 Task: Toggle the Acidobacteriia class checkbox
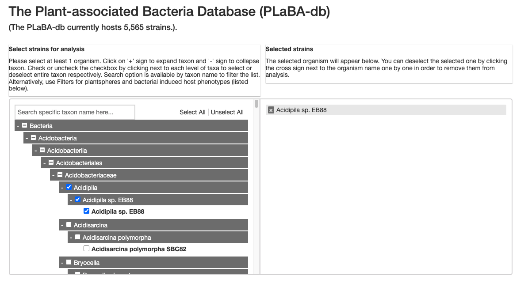click(x=42, y=151)
